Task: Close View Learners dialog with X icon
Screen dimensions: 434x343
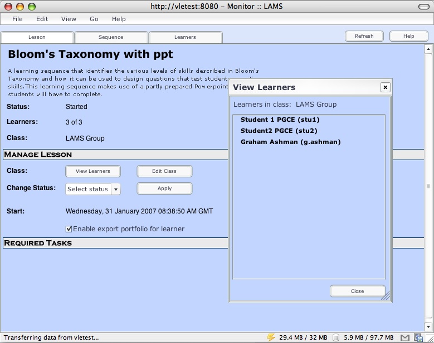Action: (x=385, y=87)
